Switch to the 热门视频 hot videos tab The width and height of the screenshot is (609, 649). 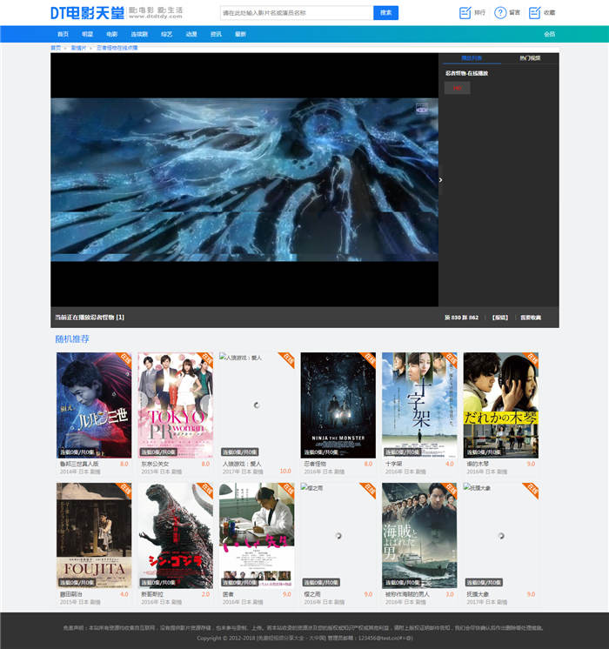coord(530,58)
